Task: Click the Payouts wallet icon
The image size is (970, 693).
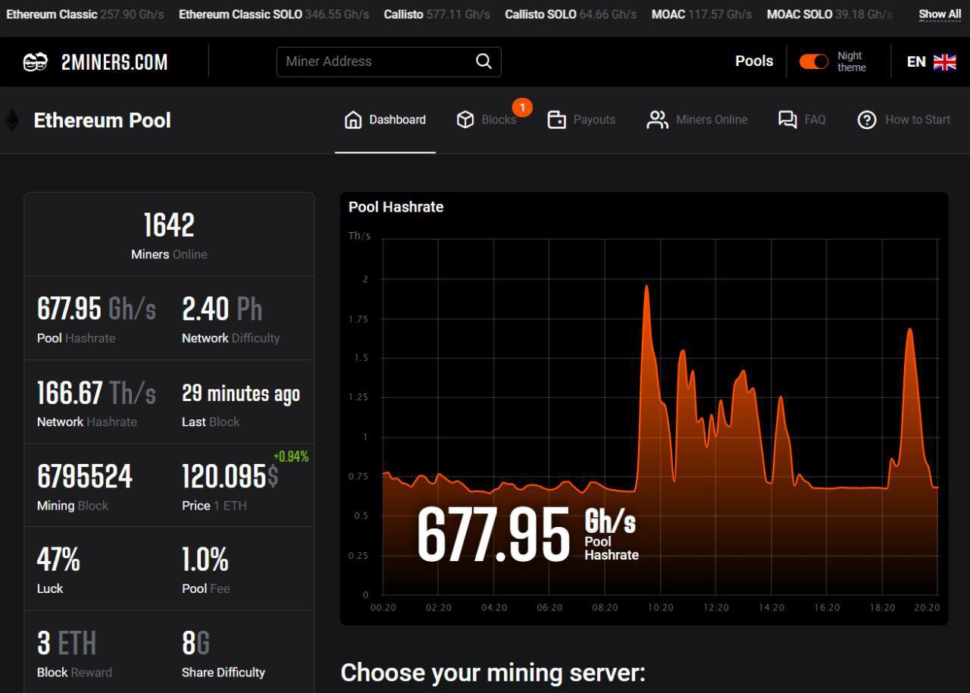Action: [557, 120]
